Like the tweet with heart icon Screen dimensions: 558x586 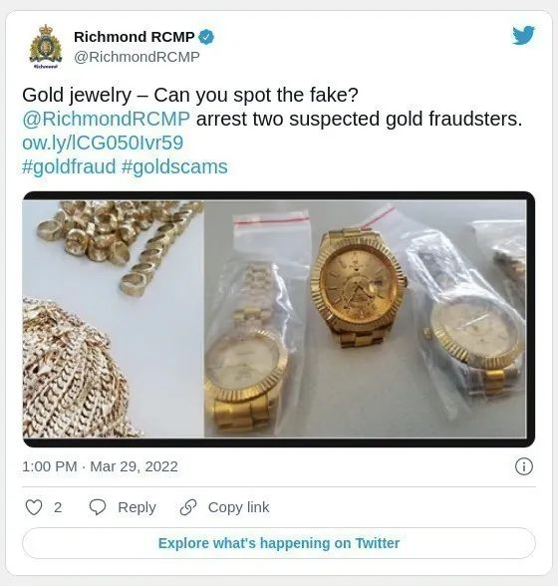34,507
